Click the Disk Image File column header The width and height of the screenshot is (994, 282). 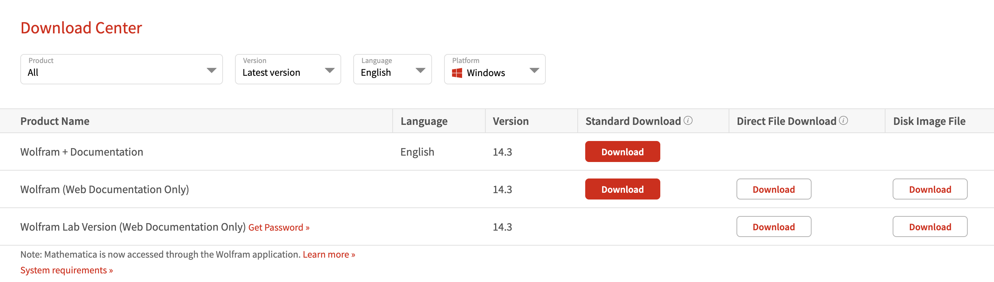coord(929,121)
